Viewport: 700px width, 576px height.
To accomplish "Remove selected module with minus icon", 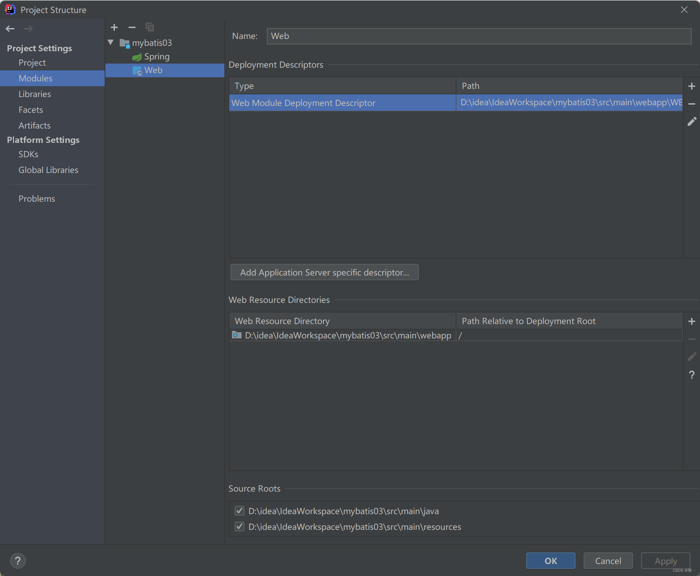I will tap(132, 27).
